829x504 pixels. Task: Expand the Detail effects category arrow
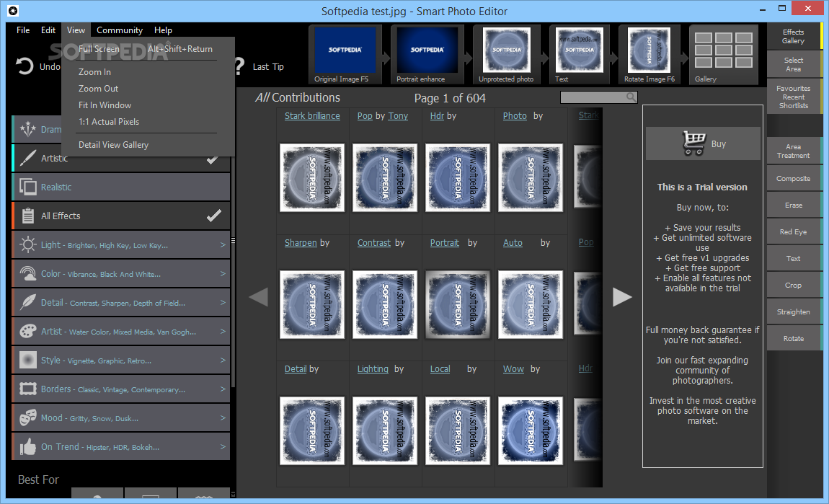click(x=223, y=303)
